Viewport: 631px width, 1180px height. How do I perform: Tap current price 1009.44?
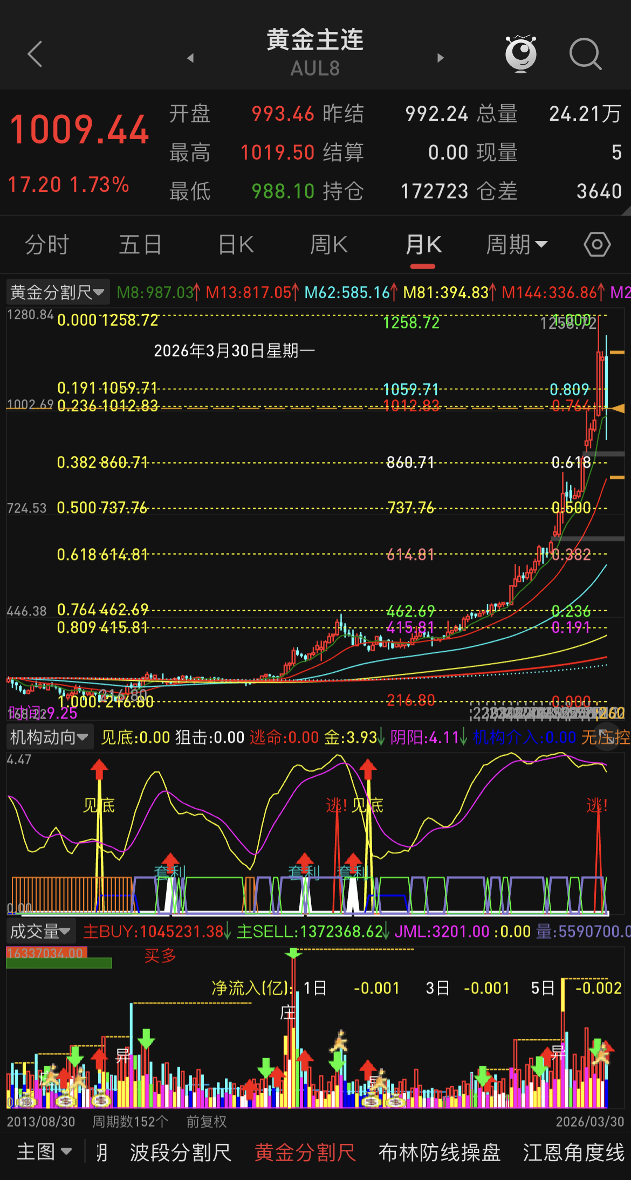pos(79,130)
